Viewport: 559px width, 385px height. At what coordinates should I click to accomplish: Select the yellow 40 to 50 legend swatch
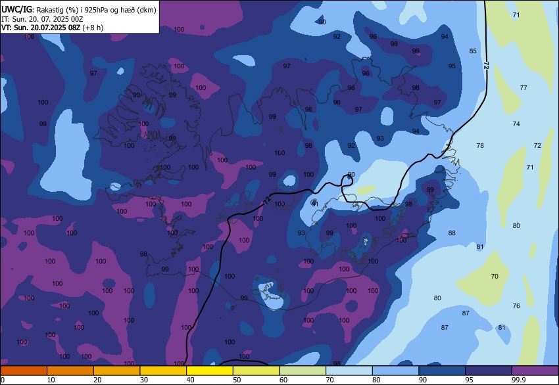click(x=210, y=371)
